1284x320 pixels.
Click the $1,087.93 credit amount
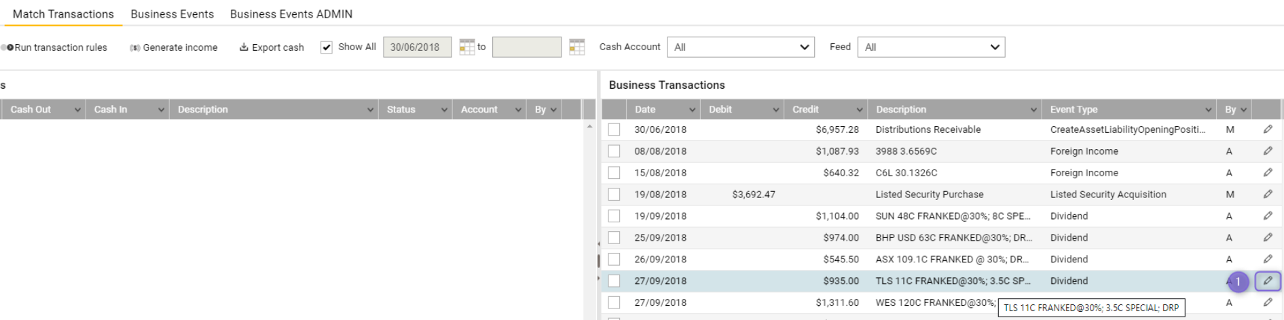click(837, 151)
